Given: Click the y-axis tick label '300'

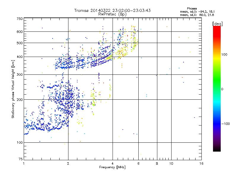Looking at the screenshot, I should click(x=20, y=75).
